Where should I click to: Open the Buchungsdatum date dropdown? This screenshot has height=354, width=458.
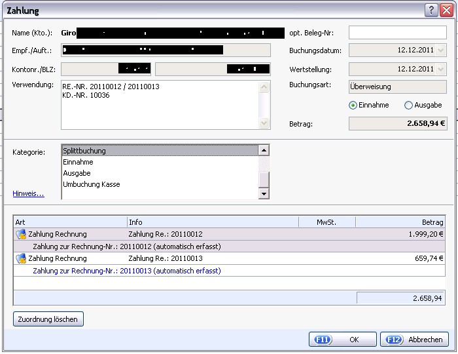point(440,50)
